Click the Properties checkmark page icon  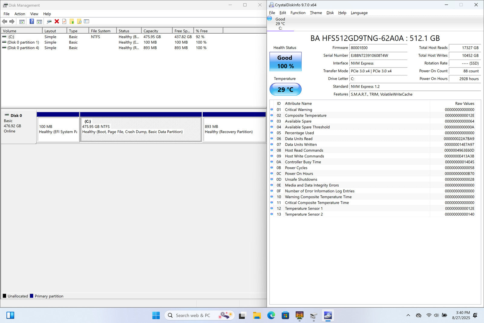coord(64,21)
